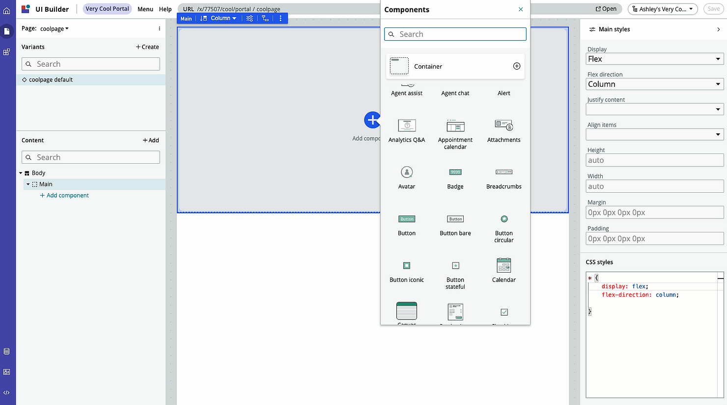This screenshot has height=405, width=727.
Task: Edit the Width field
Action: coord(655,186)
